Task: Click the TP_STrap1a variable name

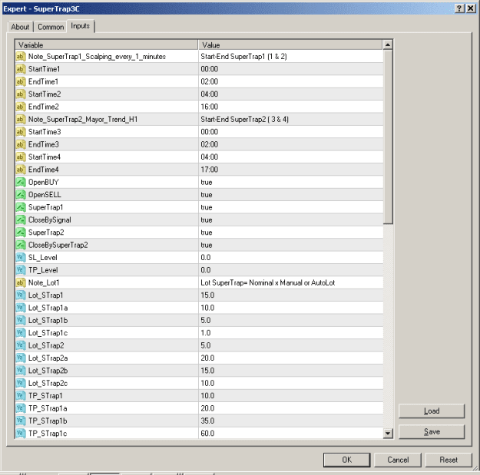Action: [48, 408]
